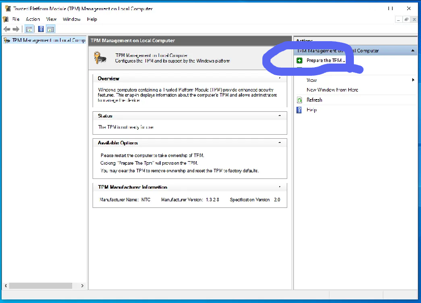Click the Available Options section heading
The height and width of the screenshot is (303, 421).
coord(118,143)
